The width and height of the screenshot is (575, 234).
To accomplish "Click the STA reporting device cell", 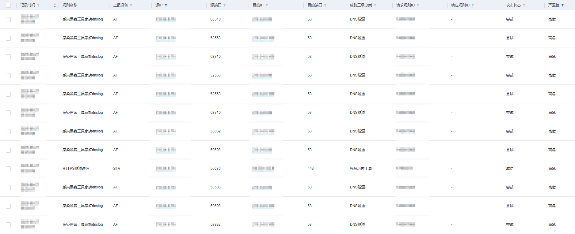I will 116,169.
